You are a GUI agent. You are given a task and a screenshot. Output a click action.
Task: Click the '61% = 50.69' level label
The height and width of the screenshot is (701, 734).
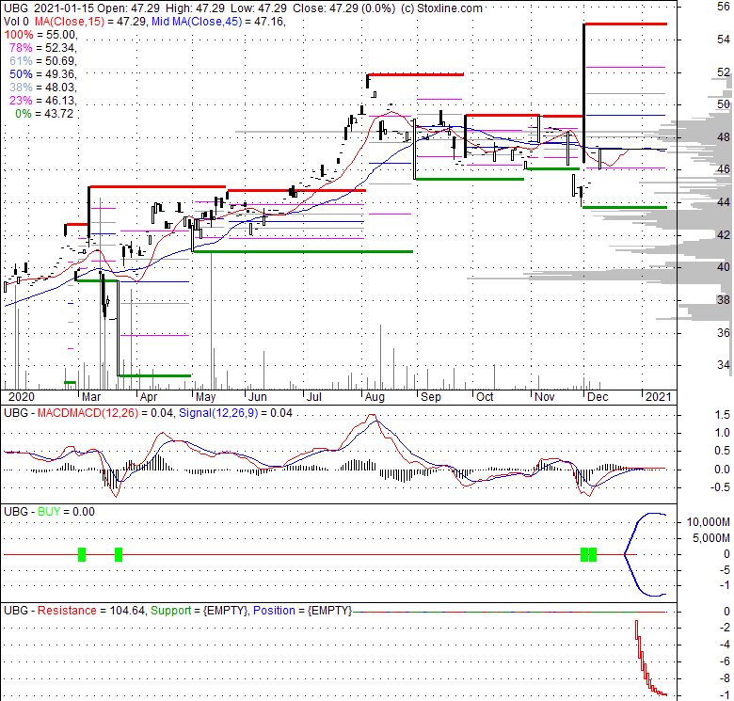(x=42, y=61)
